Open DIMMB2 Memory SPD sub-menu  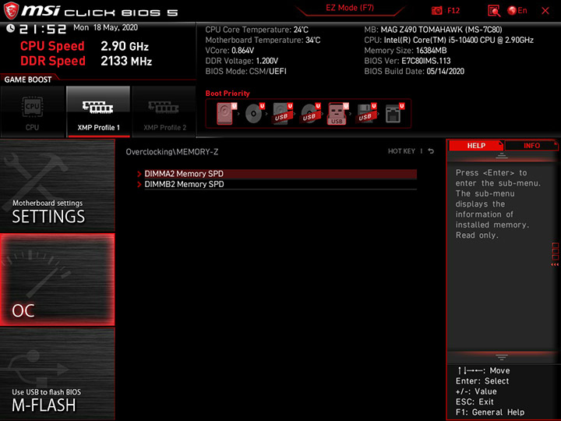point(280,184)
